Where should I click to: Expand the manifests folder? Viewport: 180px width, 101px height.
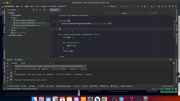(10, 15)
